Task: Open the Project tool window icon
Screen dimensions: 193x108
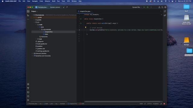Action: point(28,11)
